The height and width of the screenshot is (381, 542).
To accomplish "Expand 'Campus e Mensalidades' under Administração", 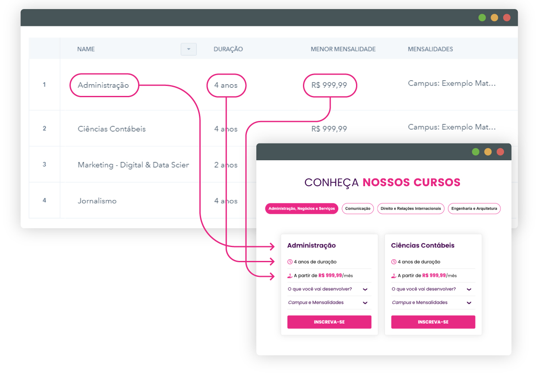I will click(x=365, y=303).
